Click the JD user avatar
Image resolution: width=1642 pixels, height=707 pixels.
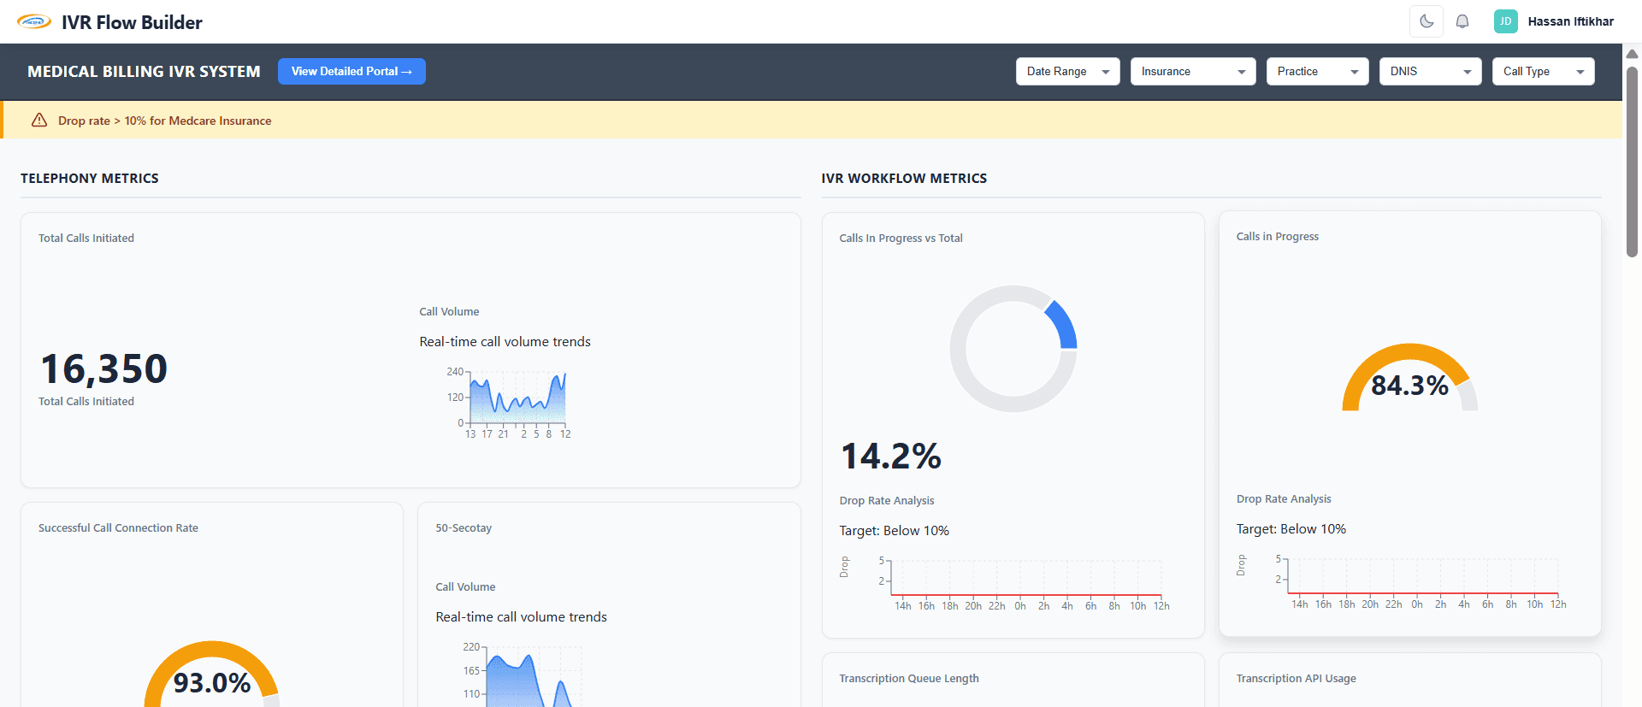click(x=1505, y=21)
